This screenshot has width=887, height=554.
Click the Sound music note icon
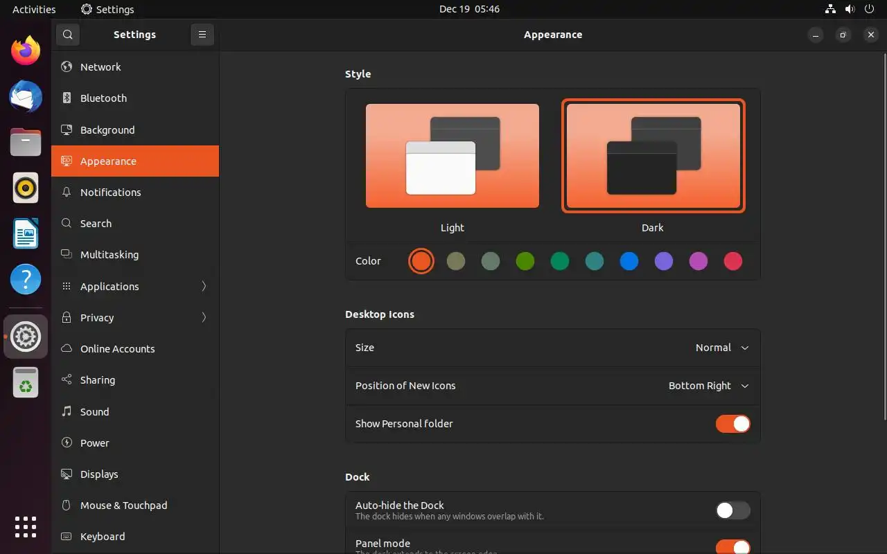67,411
